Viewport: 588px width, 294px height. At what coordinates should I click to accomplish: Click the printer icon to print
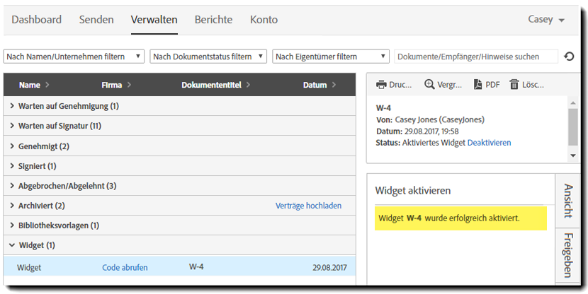[x=381, y=85]
